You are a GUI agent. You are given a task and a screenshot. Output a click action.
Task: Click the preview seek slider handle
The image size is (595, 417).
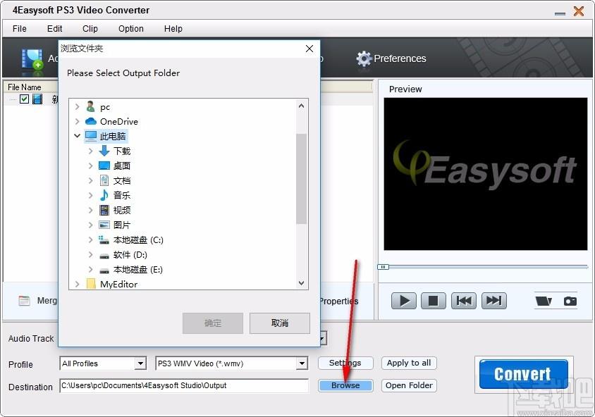pos(383,267)
